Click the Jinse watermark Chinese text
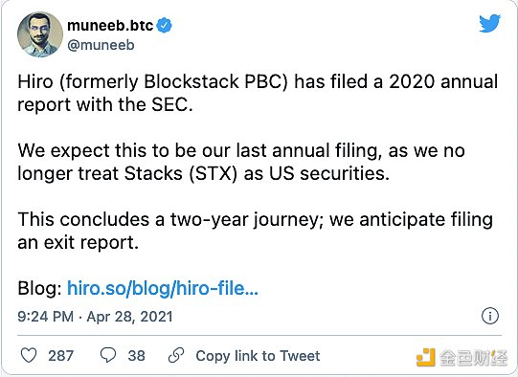Viewport: 518px width, 377px height. pyautogui.click(x=473, y=358)
